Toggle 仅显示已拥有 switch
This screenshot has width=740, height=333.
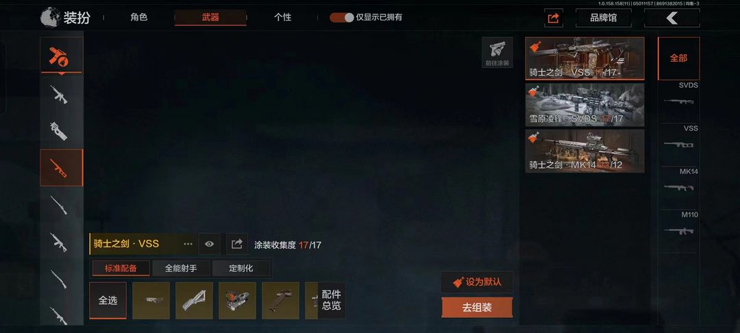pyautogui.click(x=341, y=17)
